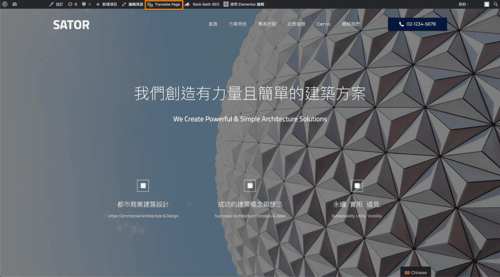Image resolution: width=500 pixels, height=277 pixels.
Task: Expand the Chinese language switcher
Action: [x=416, y=273]
